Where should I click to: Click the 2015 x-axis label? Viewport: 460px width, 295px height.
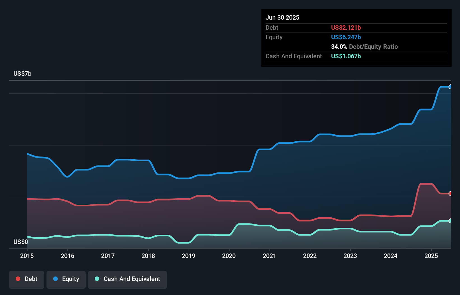[27, 256]
